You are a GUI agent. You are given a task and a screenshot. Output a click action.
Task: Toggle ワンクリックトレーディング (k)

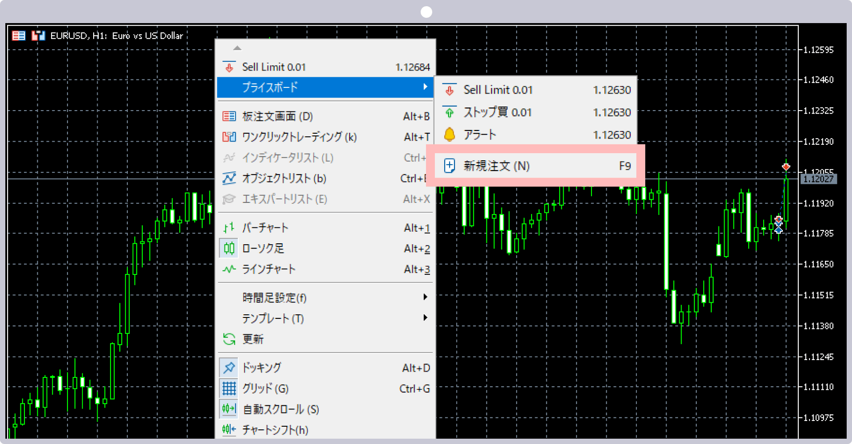coord(325,137)
